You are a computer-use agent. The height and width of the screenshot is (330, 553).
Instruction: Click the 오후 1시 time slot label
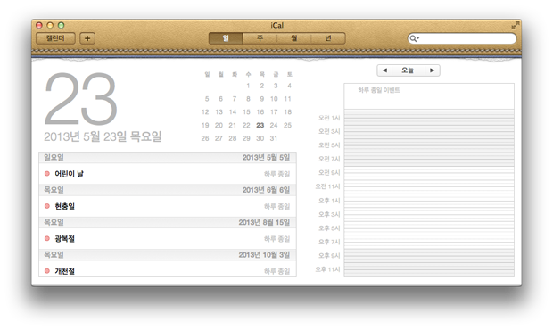click(x=329, y=201)
